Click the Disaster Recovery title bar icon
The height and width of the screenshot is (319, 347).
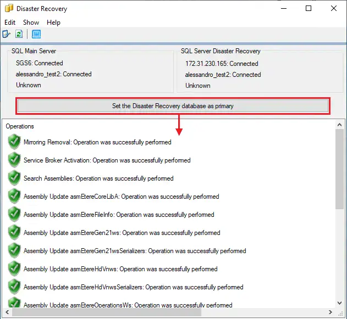coord(9,8)
